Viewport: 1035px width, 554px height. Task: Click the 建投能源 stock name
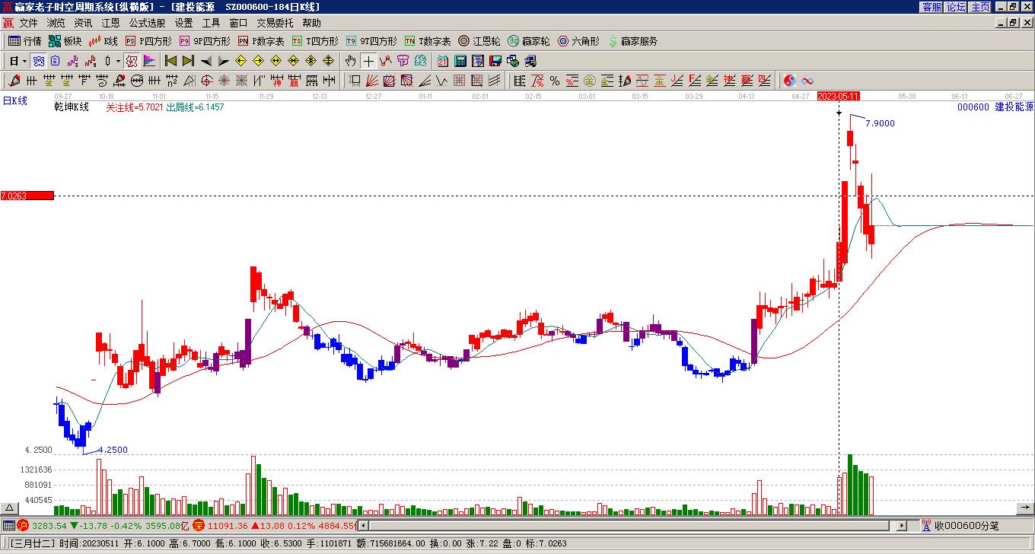[1014, 107]
